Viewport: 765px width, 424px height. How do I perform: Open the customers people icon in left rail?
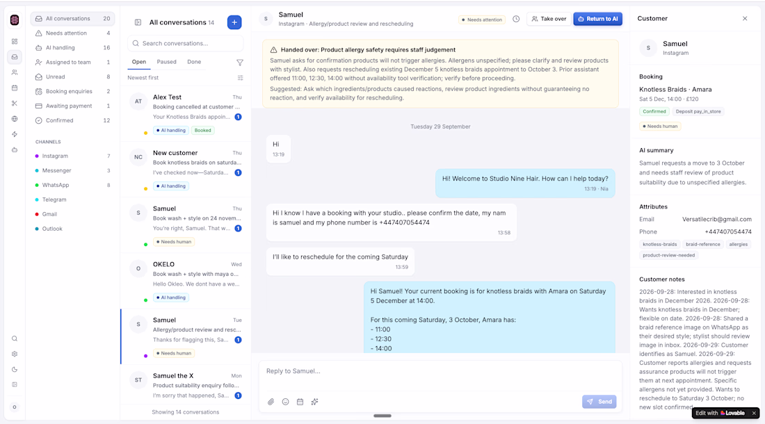pyautogui.click(x=15, y=72)
